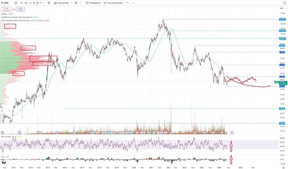This screenshot has width=288, height=169.
Task: Click the RSI 14 close legend
Action: pyautogui.click(x=11, y=137)
